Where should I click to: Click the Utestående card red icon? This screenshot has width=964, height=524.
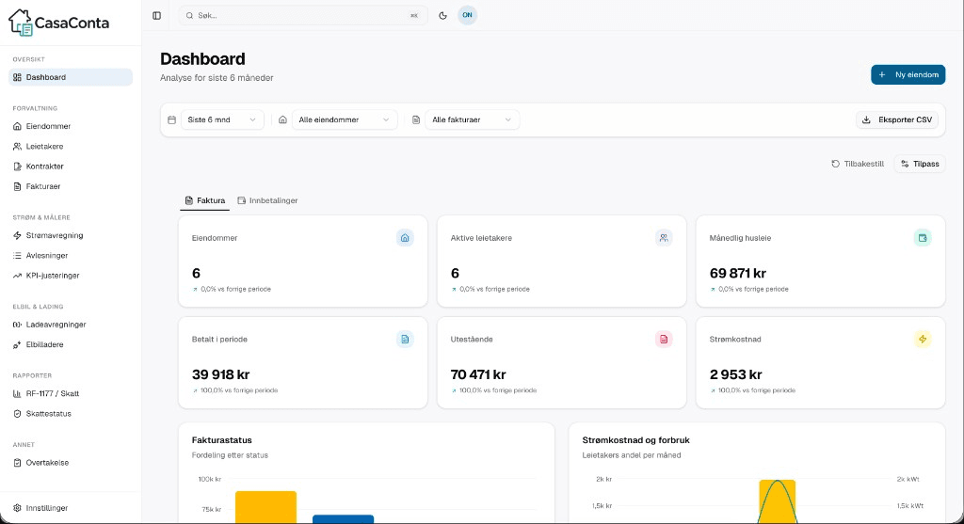pyautogui.click(x=664, y=339)
